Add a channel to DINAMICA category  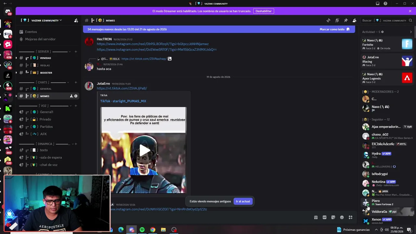pos(76,144)
